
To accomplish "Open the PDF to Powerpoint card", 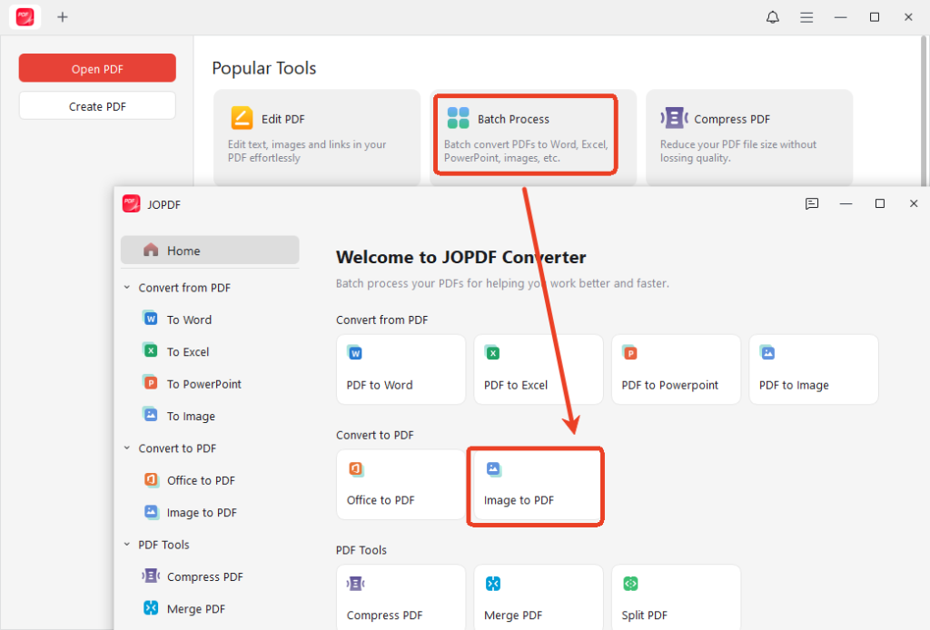I will [x=676, y=369].
